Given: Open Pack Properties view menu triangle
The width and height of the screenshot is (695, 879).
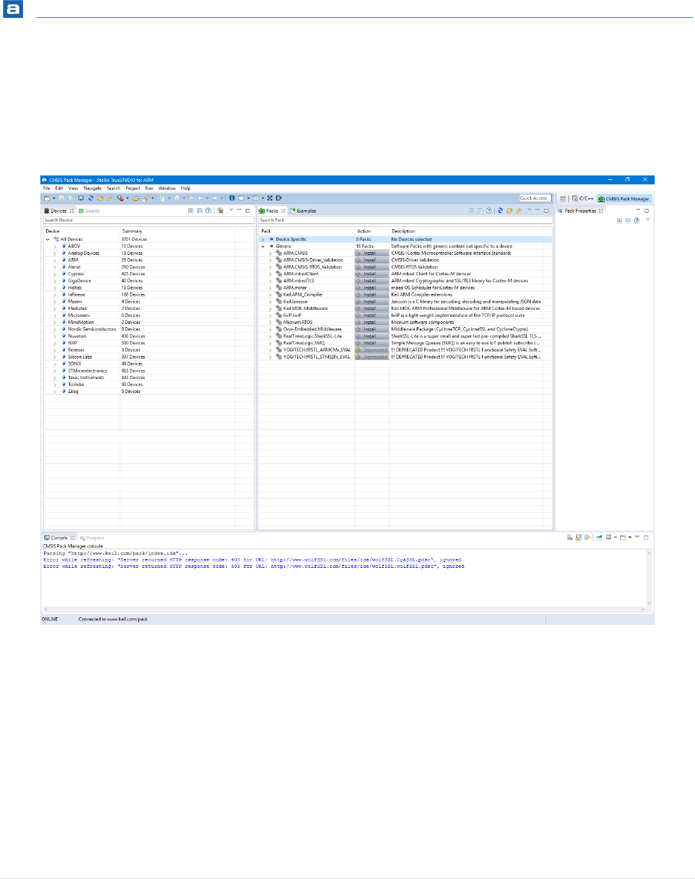Looking at the screenshot, I should pos(648,220).
